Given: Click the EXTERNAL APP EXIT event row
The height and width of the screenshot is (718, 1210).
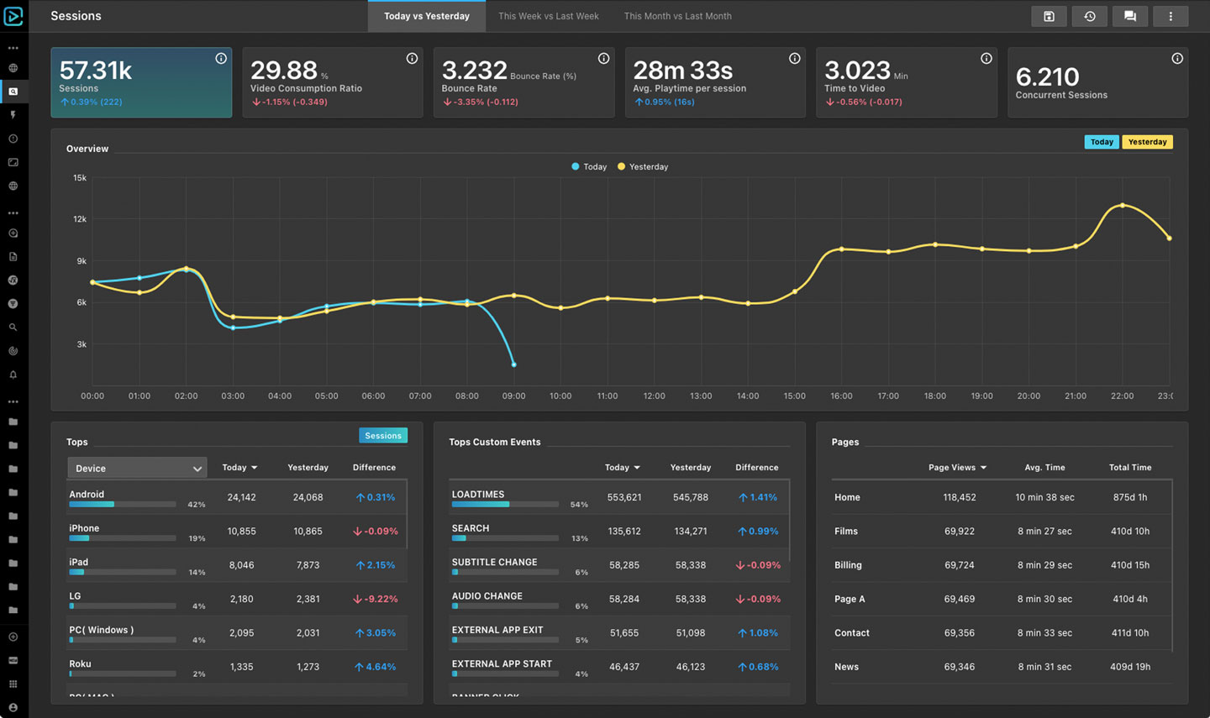Looking at the screenshot, I should pyautogui.click(x=618, y=633).
